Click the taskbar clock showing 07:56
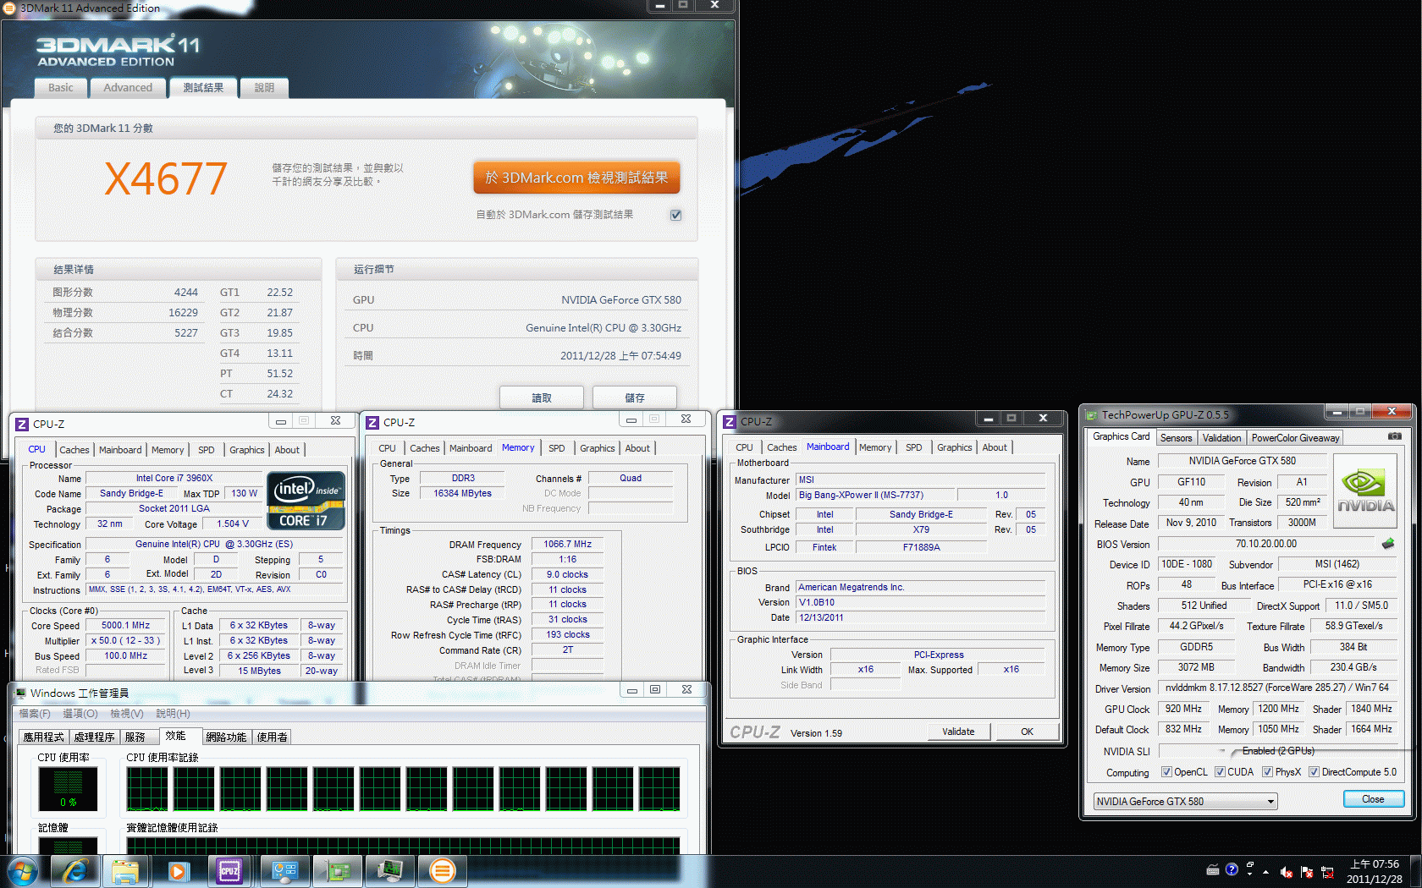 (1375, 871)
